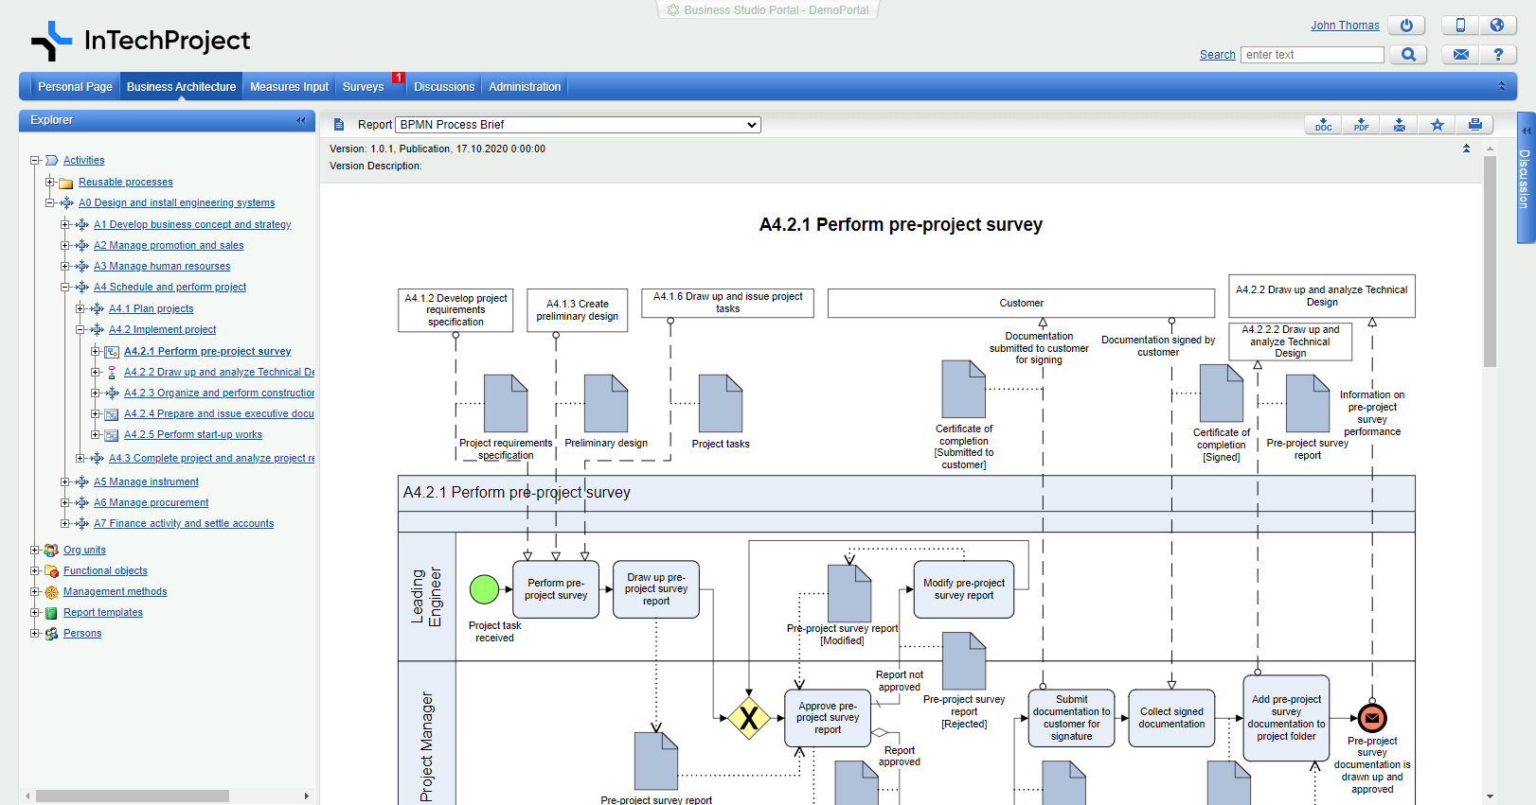
Task: Collapse the A4 Schedule and perform project node
Action: pos(65,288)
